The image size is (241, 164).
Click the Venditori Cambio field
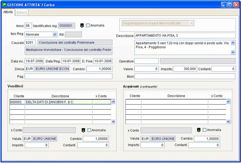(x=96, y=139)
